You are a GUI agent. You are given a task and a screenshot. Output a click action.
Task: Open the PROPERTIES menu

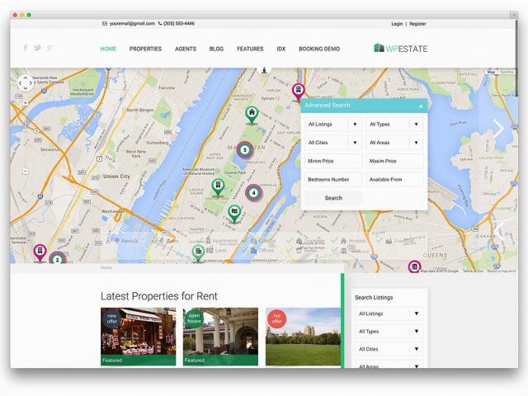pos(145,49)
